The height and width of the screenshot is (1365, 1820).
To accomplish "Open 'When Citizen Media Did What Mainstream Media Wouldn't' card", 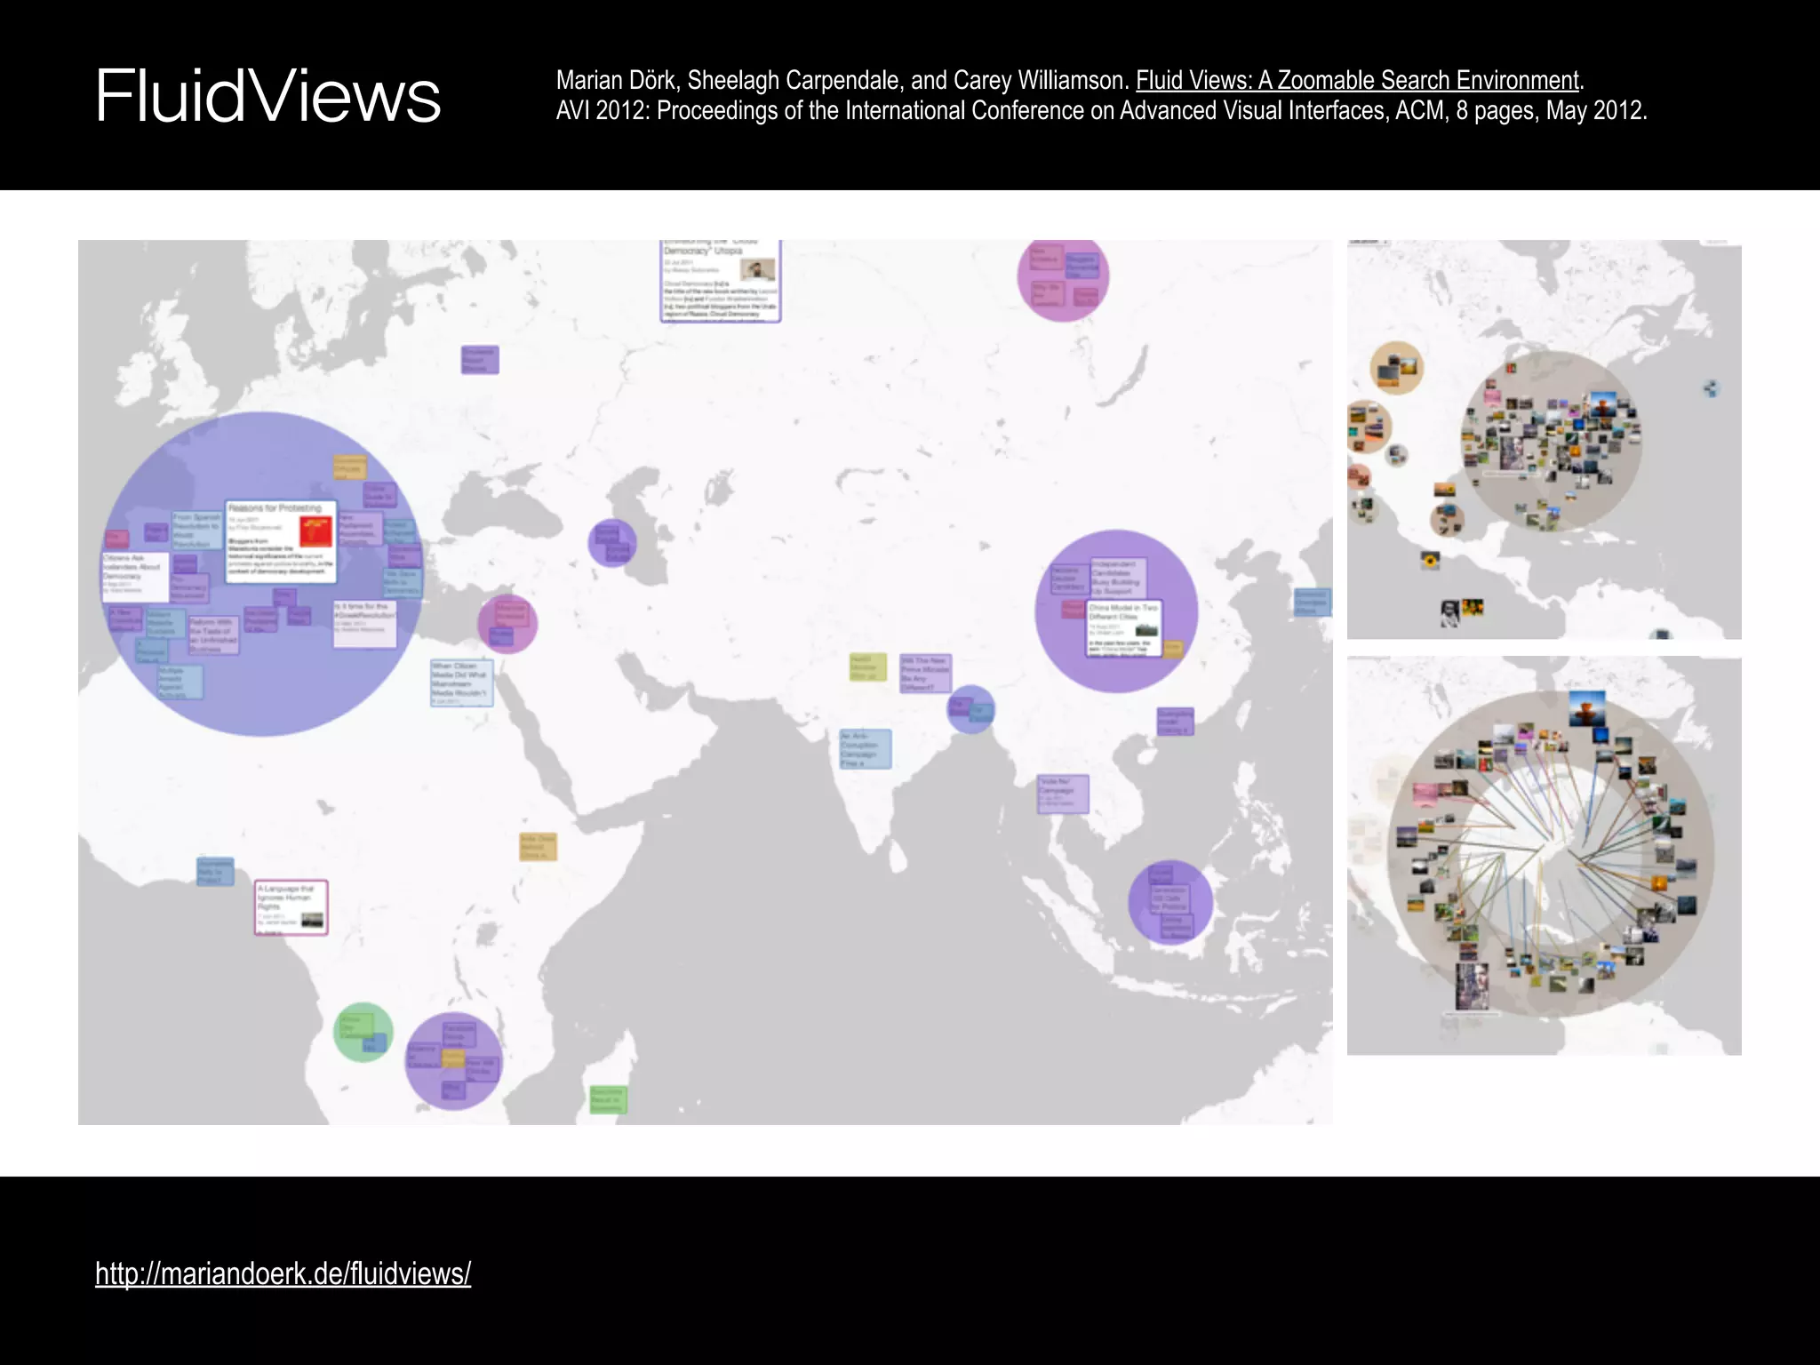I will [x=461, y=682].
